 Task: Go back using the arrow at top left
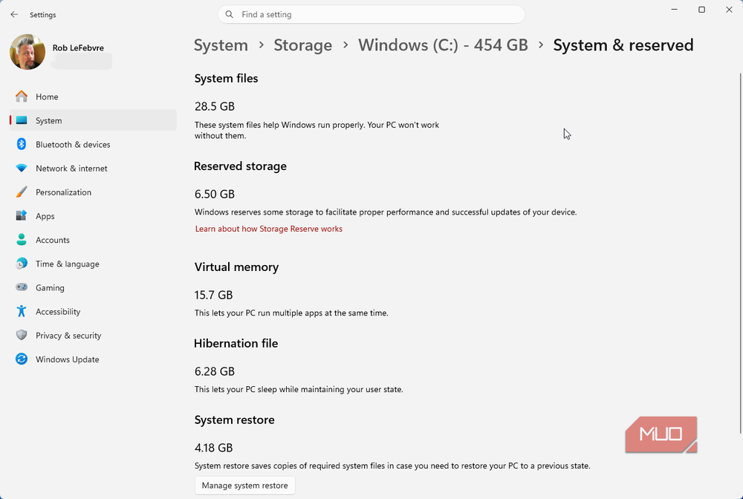click(x=13, y=13)
